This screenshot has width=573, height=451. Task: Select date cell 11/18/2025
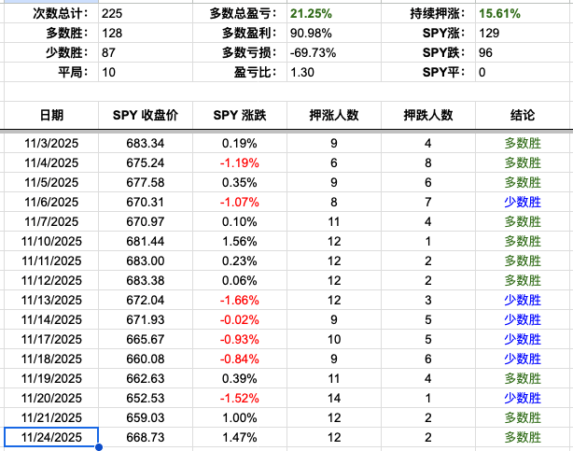pos(51,359)
